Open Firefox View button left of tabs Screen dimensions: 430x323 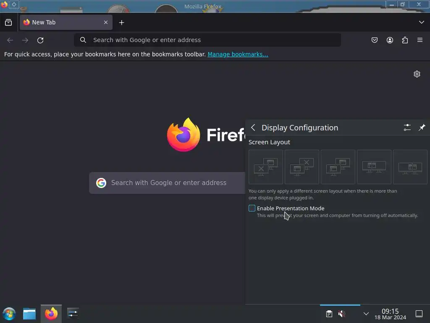tap(8, 22)
